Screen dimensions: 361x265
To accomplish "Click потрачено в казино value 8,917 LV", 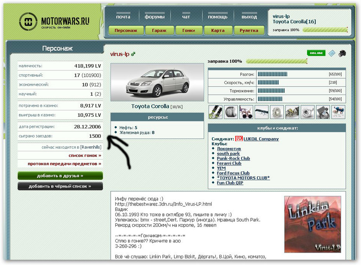I will [90, 106].
